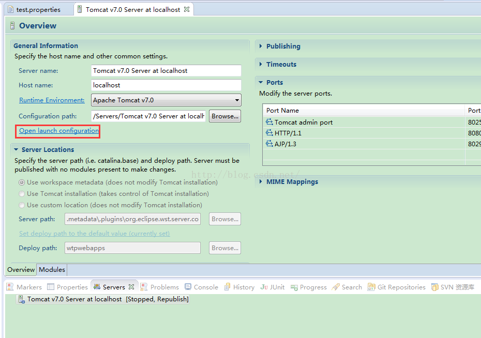Image resolution: width=481 pixels, height=338 pixels.
Task: Expand the MIME Mappings section
Action: pos(261,181)
